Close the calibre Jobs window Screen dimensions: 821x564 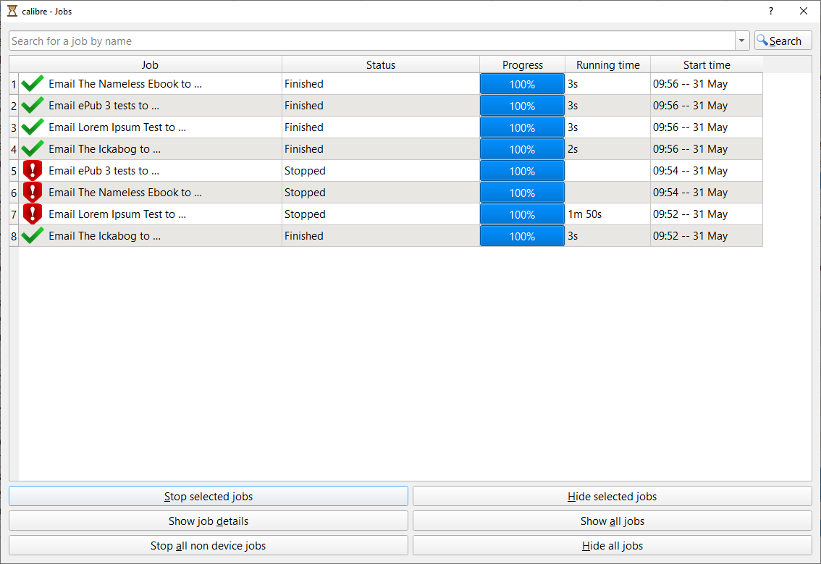tap(803, 11)
